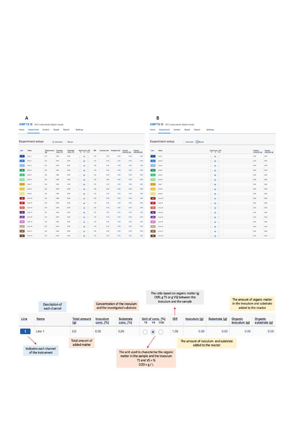Click the Organic inoculum value in enlarged row
The image size is (293, 435).
tap(248, 331)
